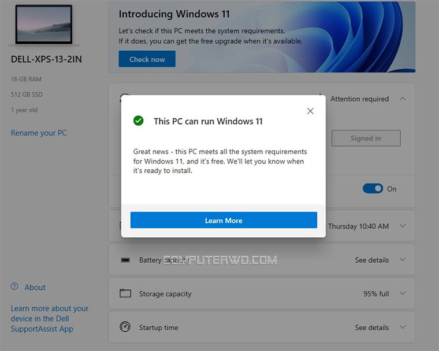Click the 512 GB SSD text
Image resolution: width=439 pixels, height=351 pixels.
tap(27, 95)
